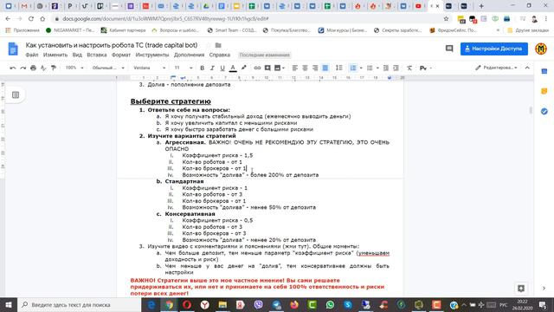The image size is (554, 312).
Task: Insert link using chain icon
Action: tap(257, 68)
